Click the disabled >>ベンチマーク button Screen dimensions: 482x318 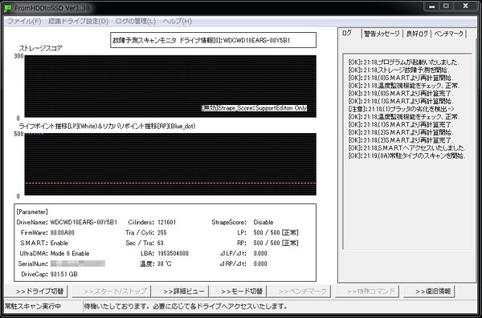(299, 292)
